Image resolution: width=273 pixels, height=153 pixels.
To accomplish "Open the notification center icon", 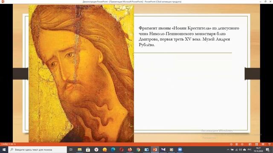I will (267, 150).
